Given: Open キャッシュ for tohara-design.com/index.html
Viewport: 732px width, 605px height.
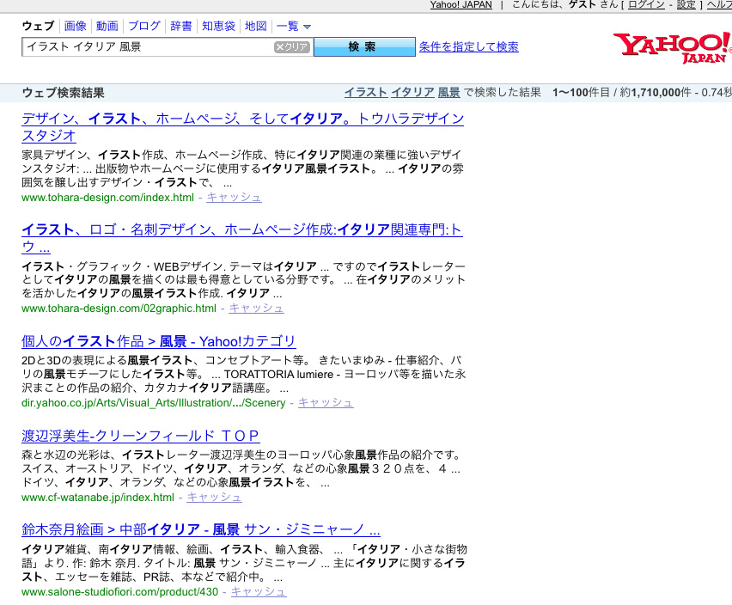Looking at the screenshot, I should pyautogui.click(x=234, y=198).
